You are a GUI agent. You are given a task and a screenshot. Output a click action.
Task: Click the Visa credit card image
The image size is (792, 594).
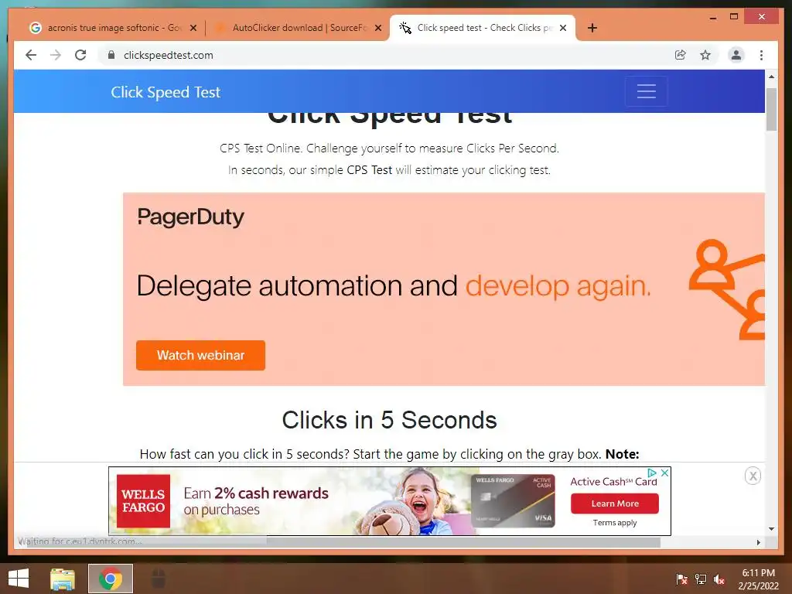(514, 500)
